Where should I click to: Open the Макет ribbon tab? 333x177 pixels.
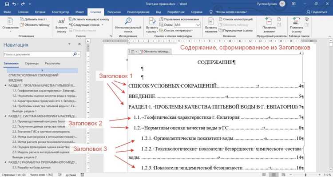(79, 12)
